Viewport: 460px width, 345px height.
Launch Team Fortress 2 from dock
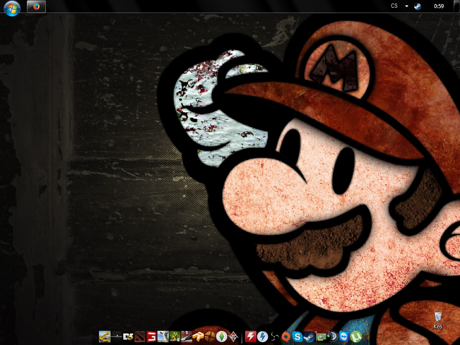tap(210, 336)
